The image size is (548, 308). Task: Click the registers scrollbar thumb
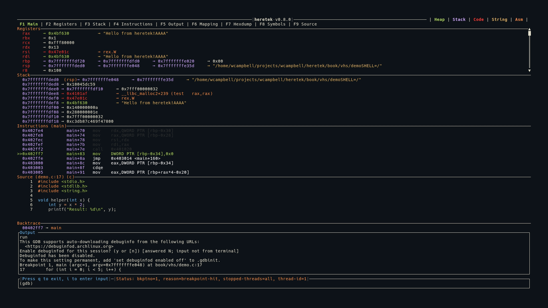pos(529,33)
